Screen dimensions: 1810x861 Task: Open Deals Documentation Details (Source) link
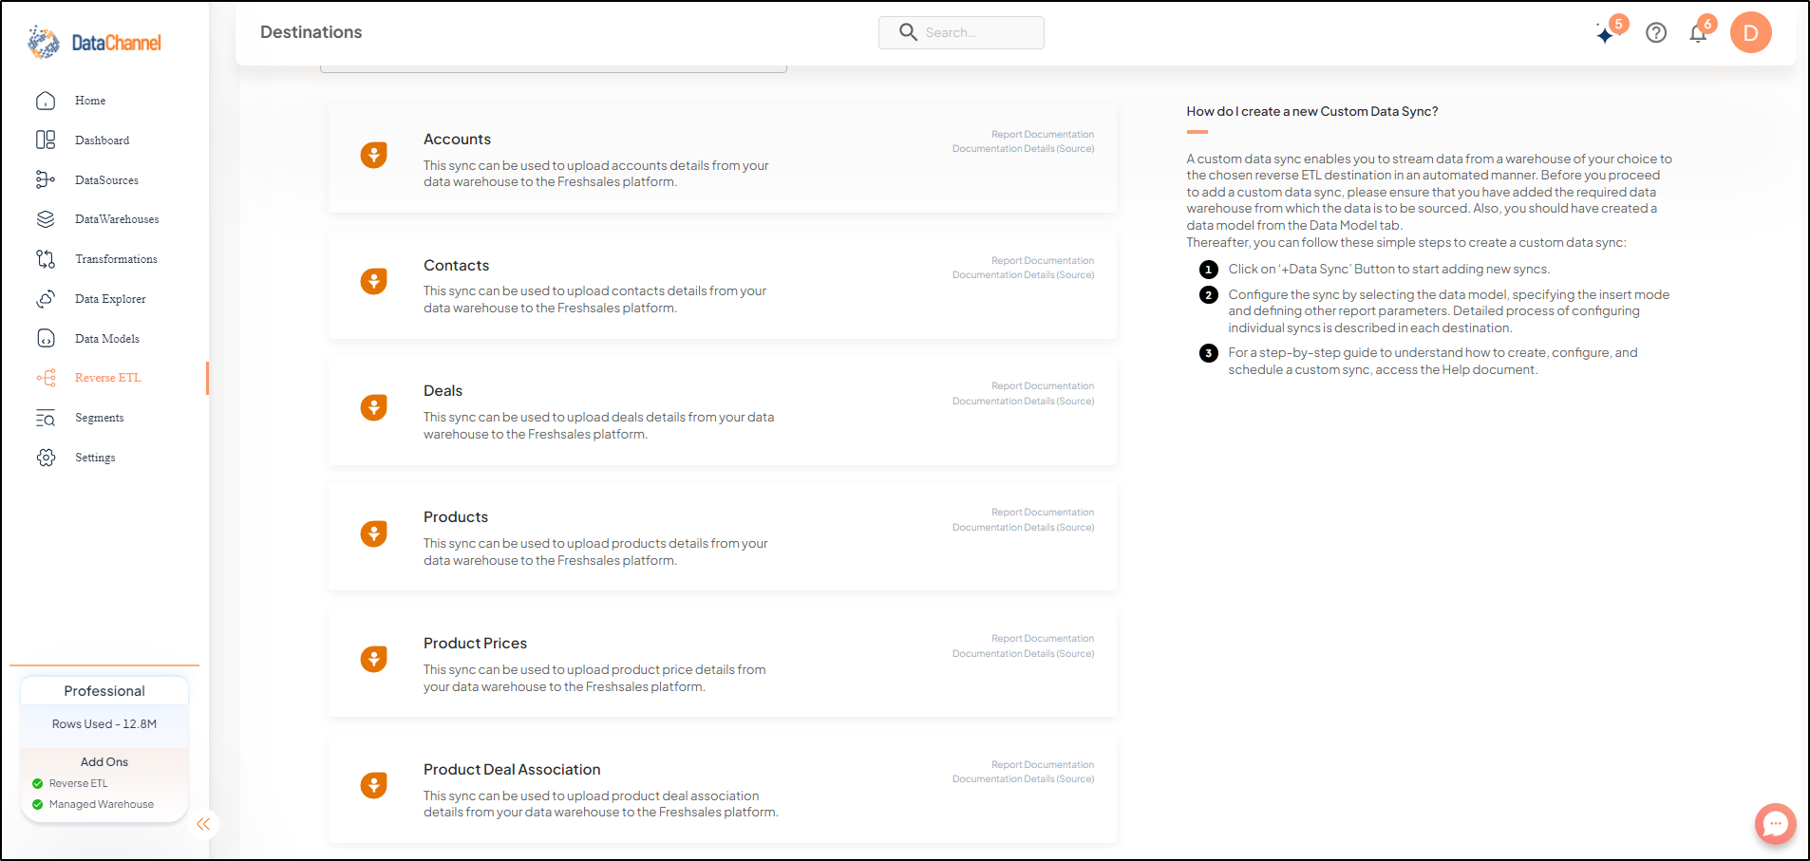(1024, 402)
